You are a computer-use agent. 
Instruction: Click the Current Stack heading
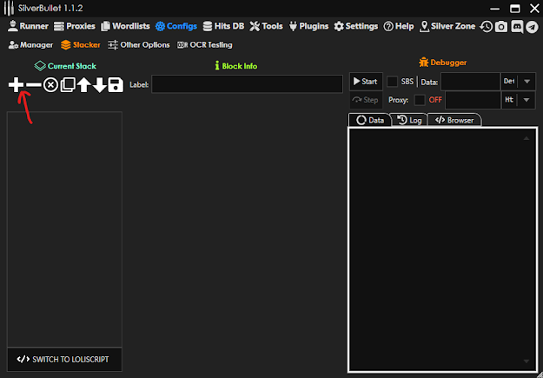[65, 66]
